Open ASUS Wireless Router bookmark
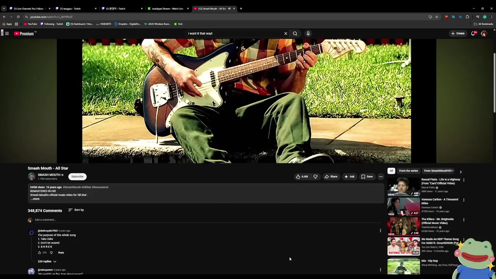 pos(157,24)
